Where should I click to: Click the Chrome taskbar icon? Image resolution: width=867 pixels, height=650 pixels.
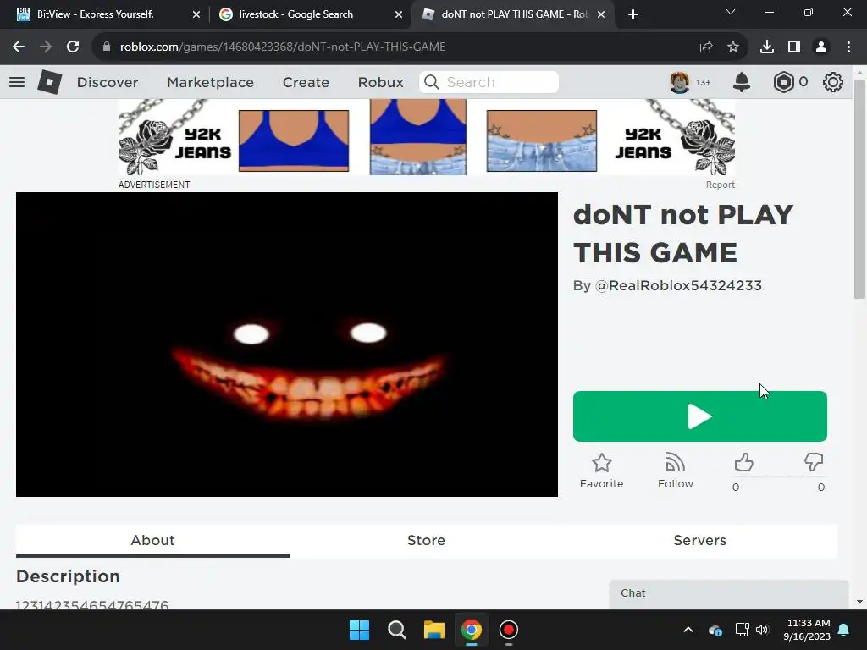point(472,630)
